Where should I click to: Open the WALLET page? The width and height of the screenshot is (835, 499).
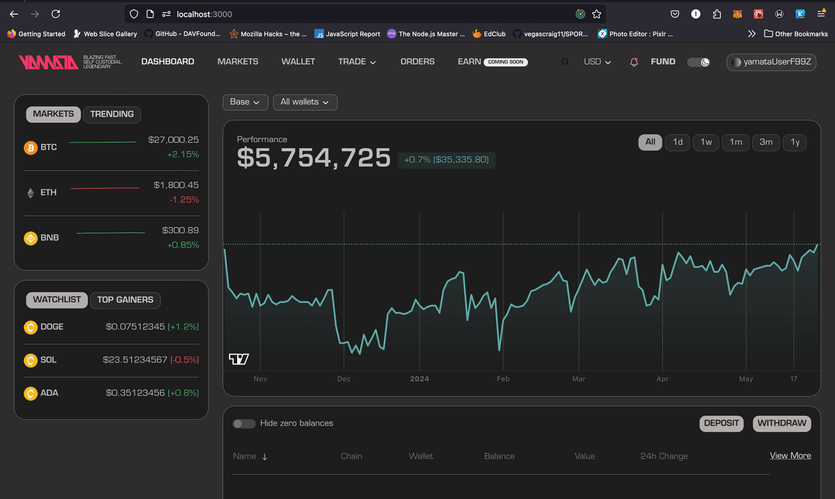pyautogui.click(x=298, y=62)
